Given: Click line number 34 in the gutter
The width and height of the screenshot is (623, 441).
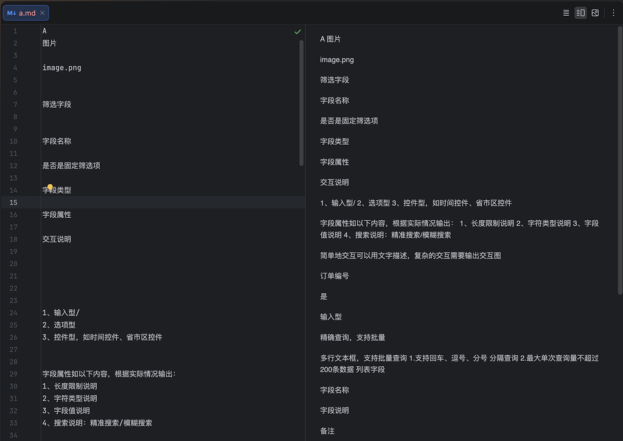Looking at the screenshot, I should [x=13, y=436].
